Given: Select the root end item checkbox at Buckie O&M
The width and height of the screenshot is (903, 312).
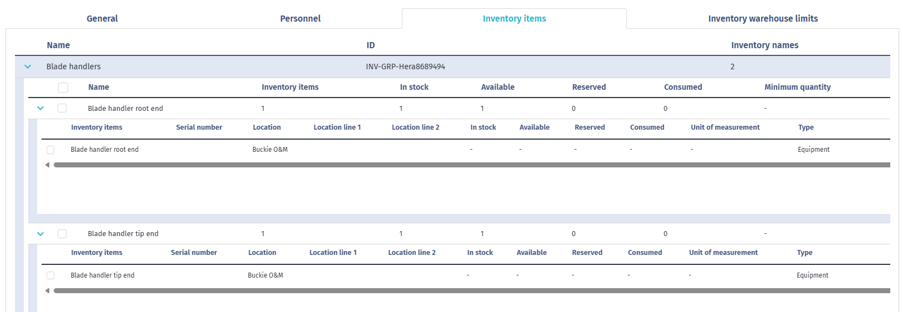Looking at the screenshot, I should [x=50, y=150].
